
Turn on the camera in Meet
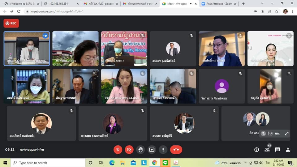pyautogui.click(x=129, y=150)
